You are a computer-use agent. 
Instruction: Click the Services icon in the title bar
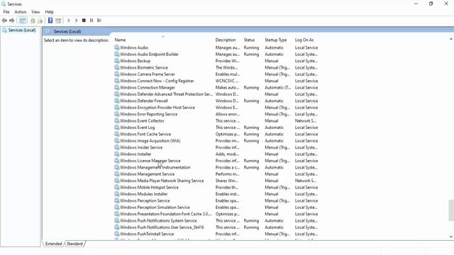click(x=4, y=4)
